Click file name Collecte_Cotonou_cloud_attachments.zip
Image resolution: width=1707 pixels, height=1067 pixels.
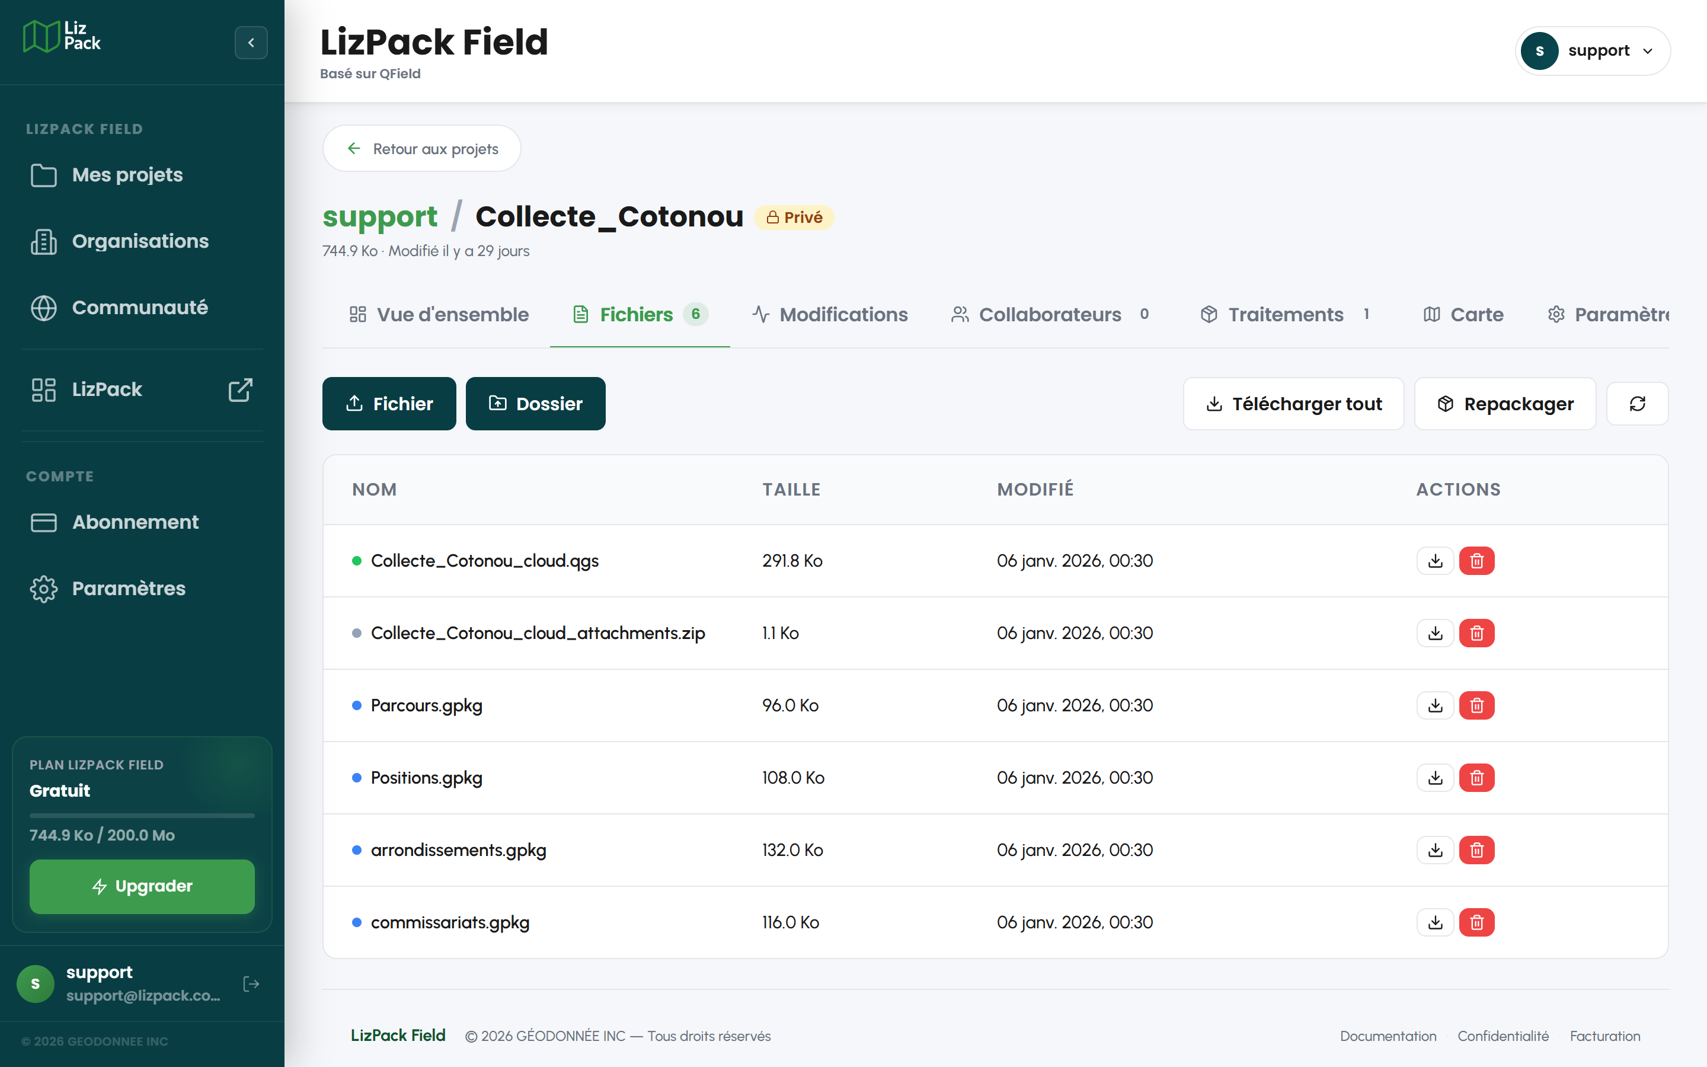[538, 634]
